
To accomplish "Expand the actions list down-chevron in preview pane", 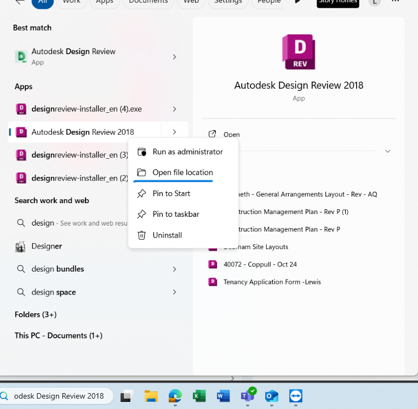I will [388, 151].
